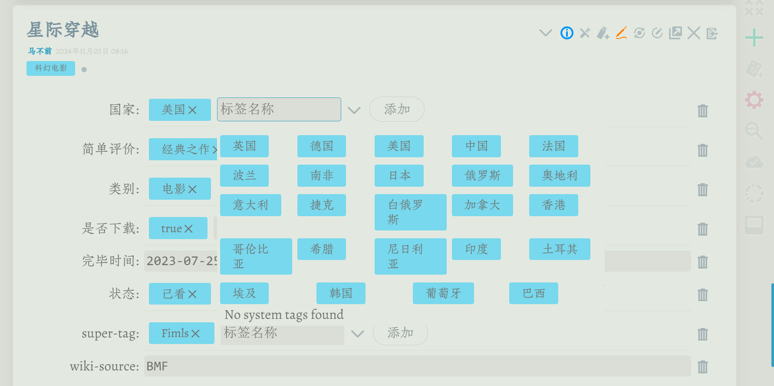The height and width of the screenshot is (386, 774).
Task: Create a new tiddler with the green plus
Action: click(x=754, y=38)
